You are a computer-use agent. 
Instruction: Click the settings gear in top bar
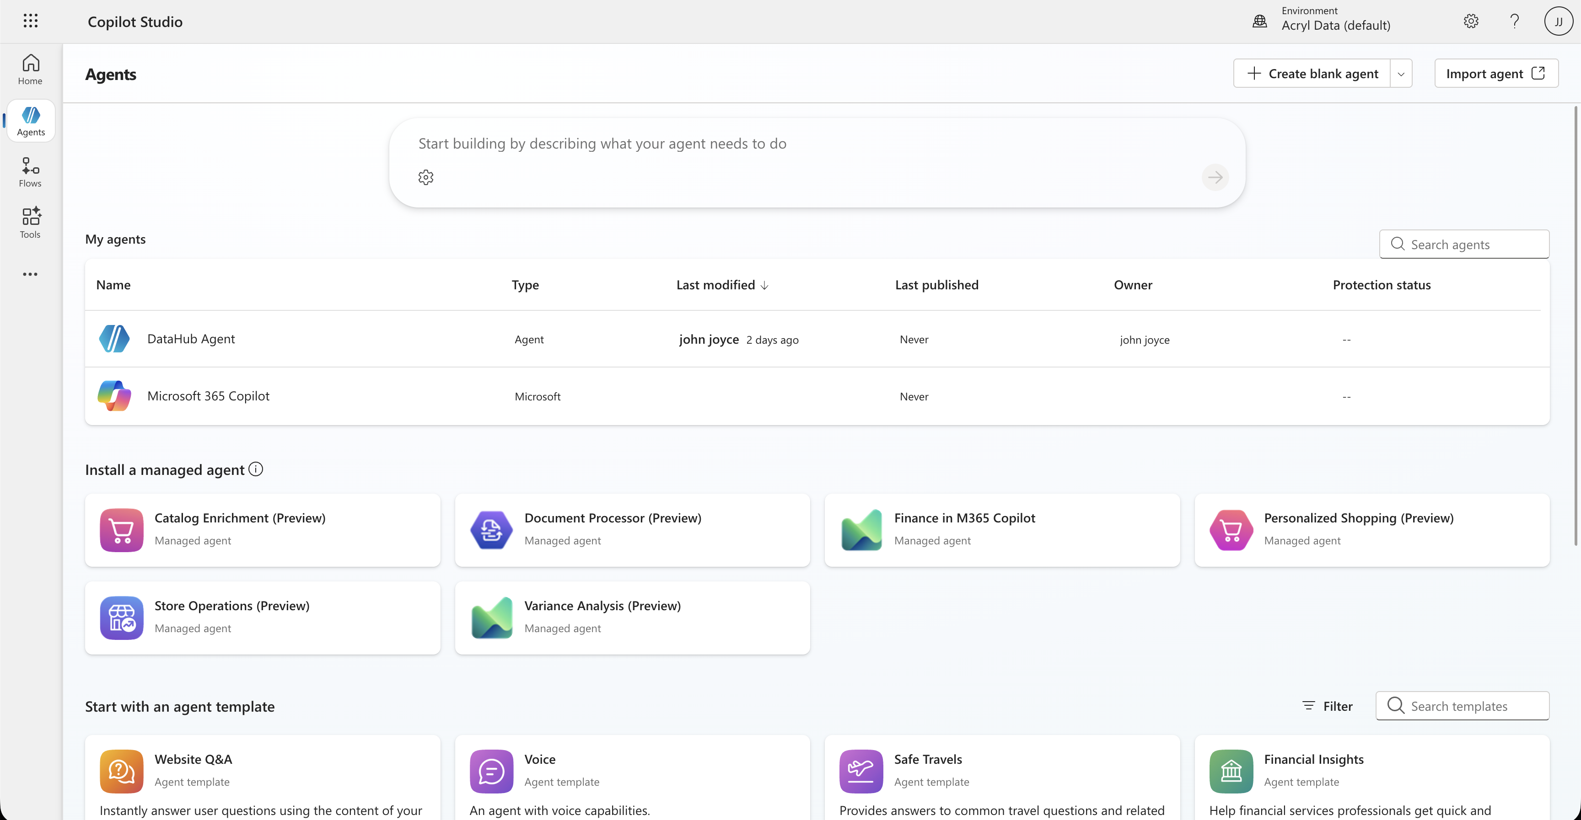pos(1471,21)
